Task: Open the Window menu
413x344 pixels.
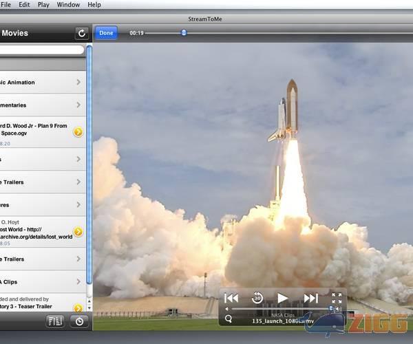Action: pos(68,5)
